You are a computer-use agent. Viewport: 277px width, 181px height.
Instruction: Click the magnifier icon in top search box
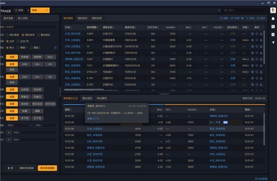(226, 10)
